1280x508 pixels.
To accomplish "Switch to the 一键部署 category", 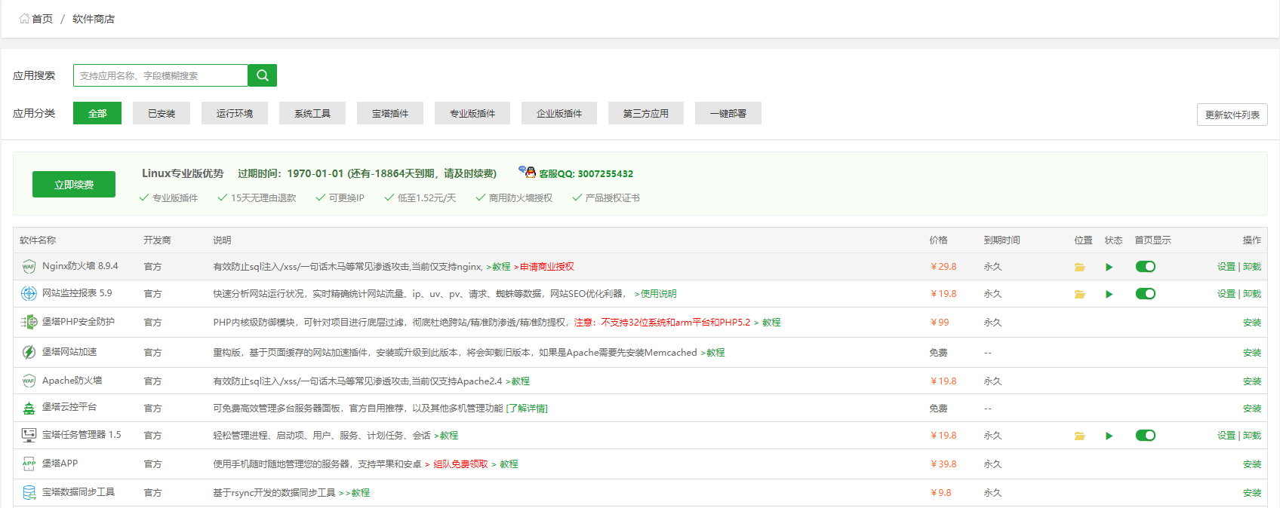I will [728, 113].
